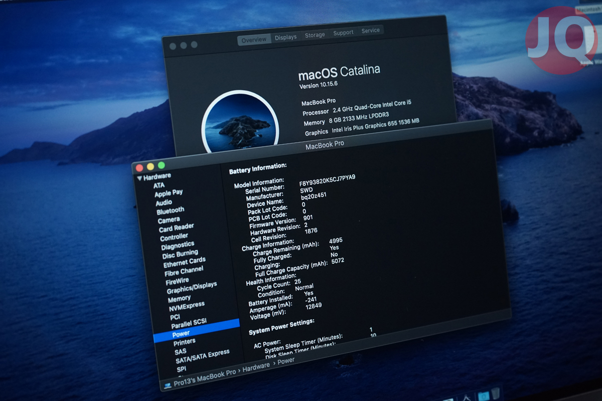Click the device name bq20z451
Viewport: 602px width, 401px height.
[x=314, y=196]
